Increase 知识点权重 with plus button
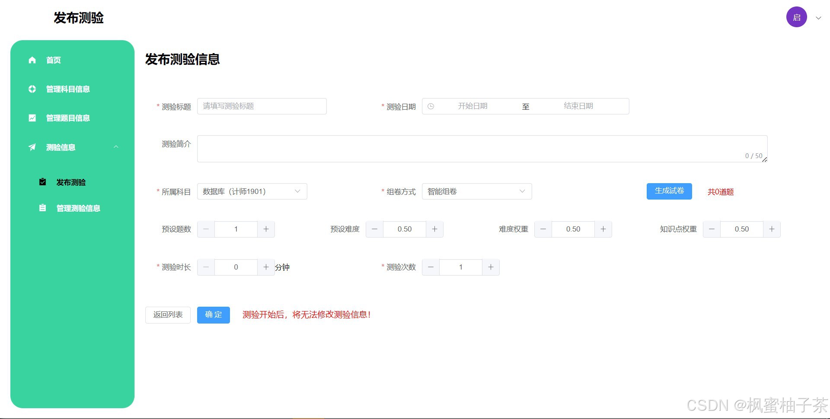The height and width of the screenshot is (419, 830). click(x=772, y=229)
